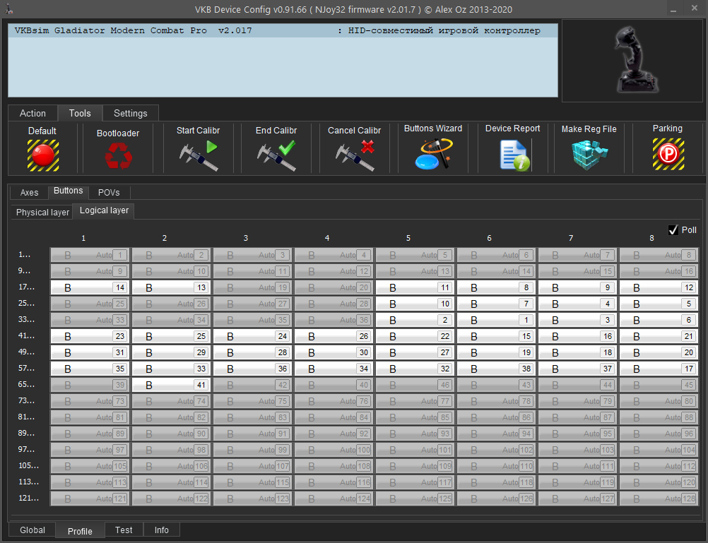The width and height of the screenshot is (708, 543).
Task: Click button cell mapped to 31
Action: coord(90,352)
